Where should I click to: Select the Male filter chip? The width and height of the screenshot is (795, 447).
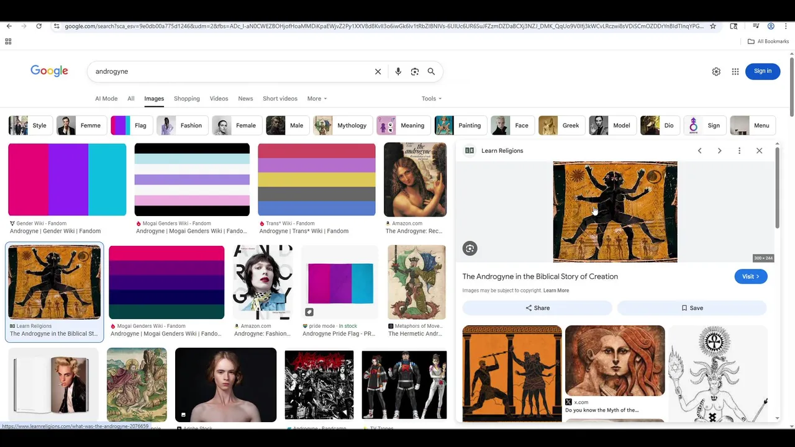click(x=287, y=125)
